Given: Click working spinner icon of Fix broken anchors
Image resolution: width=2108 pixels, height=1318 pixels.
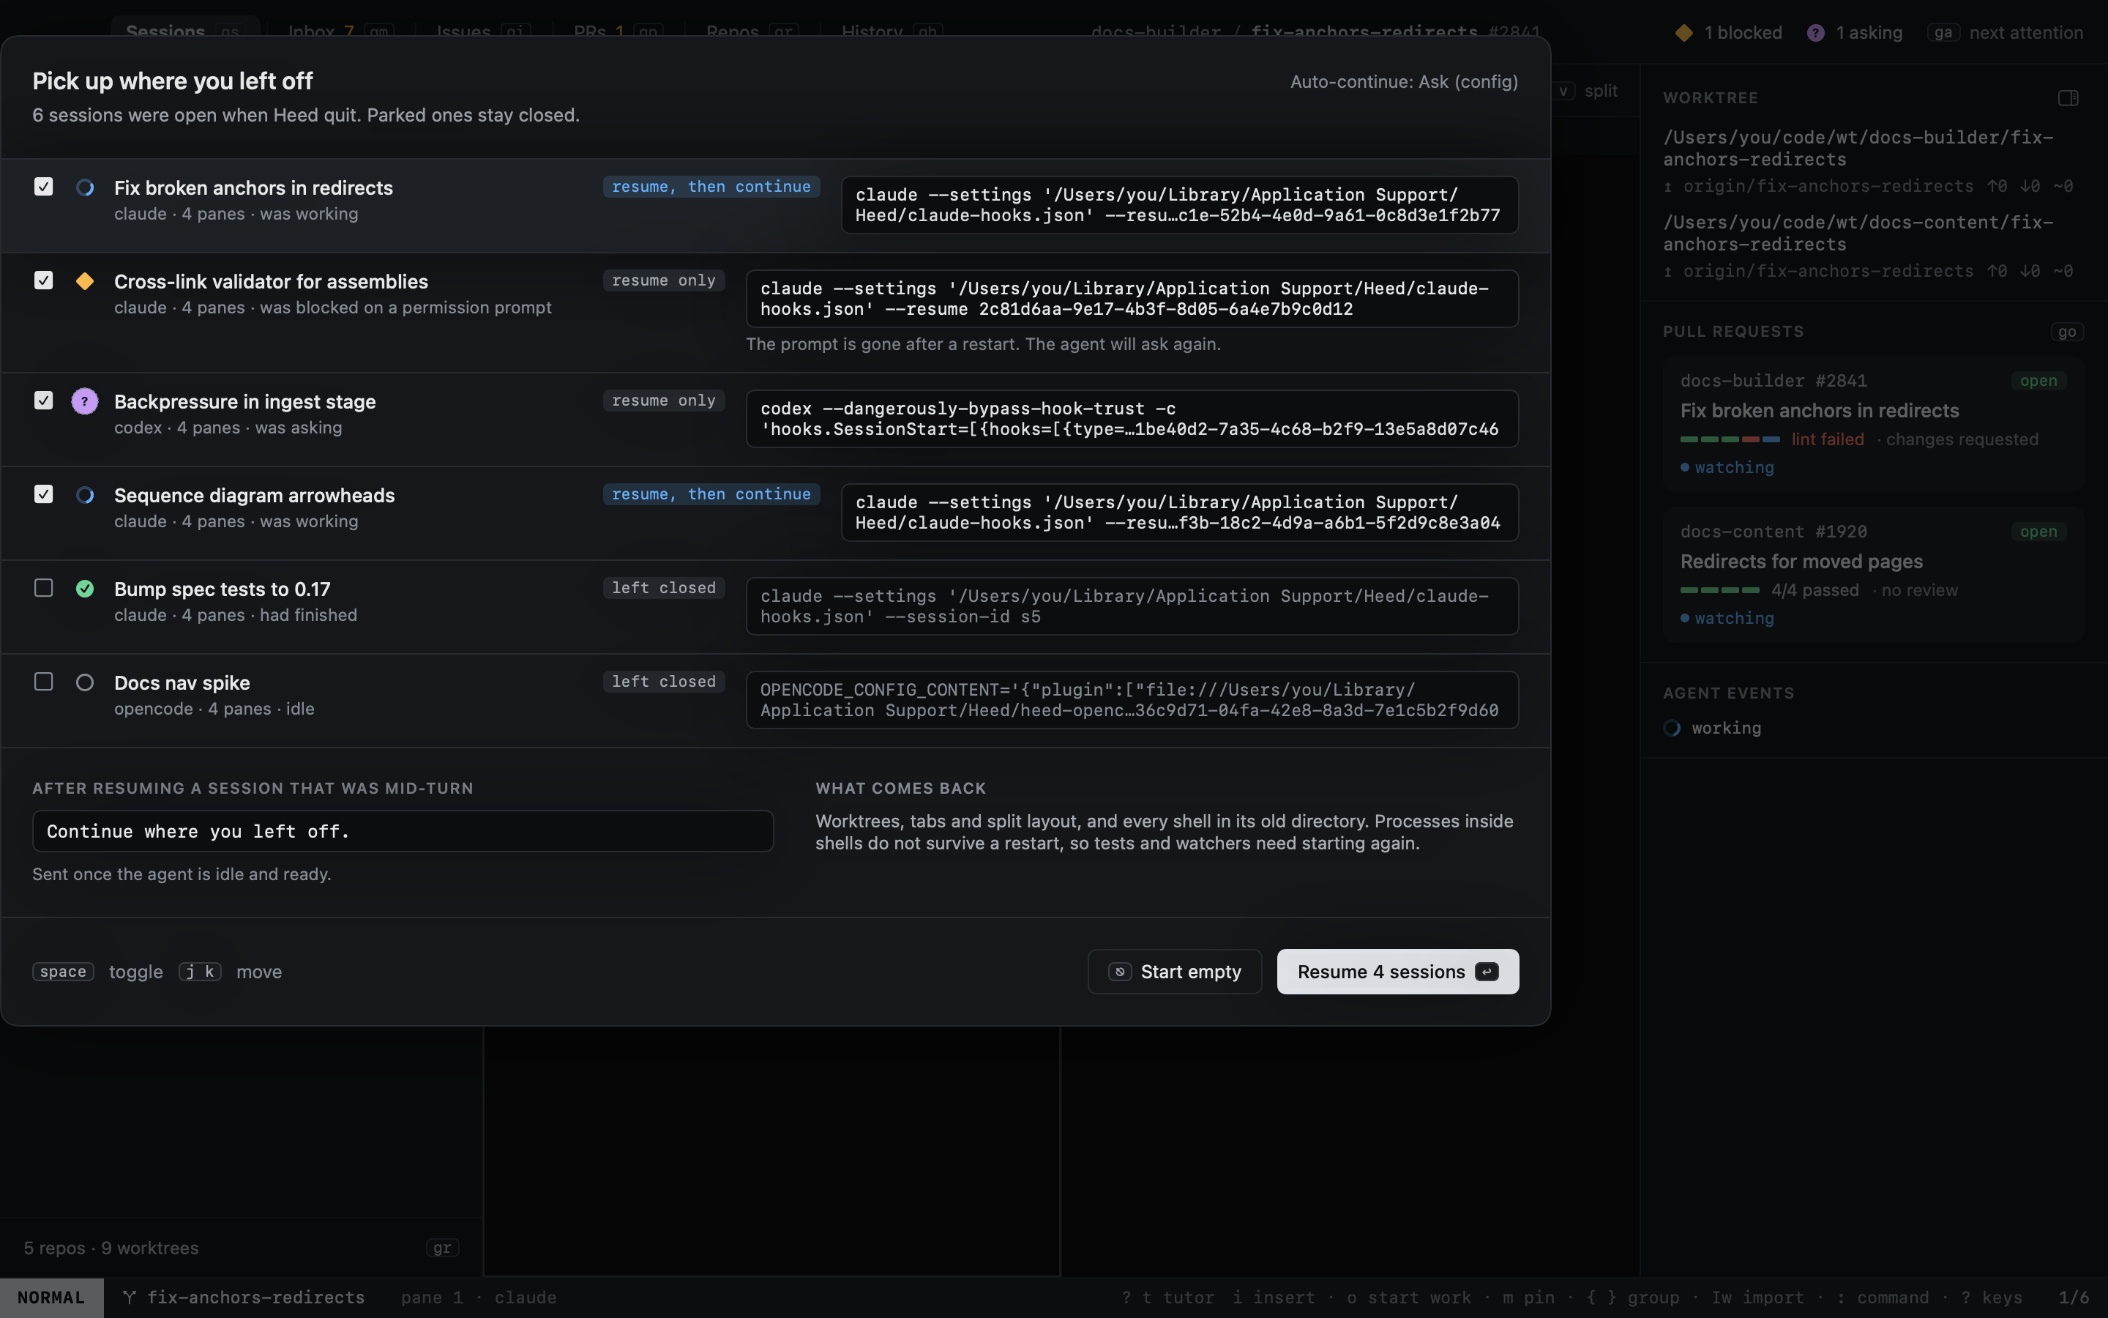Looking at the screenshot, I should (x=84, y=187).
